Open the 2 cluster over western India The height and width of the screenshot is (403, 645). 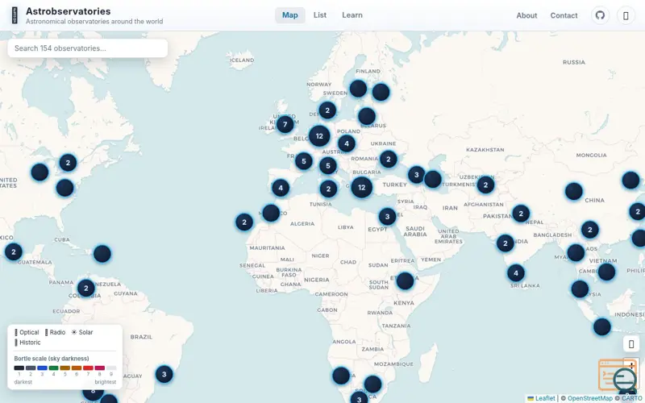[506, 243]
